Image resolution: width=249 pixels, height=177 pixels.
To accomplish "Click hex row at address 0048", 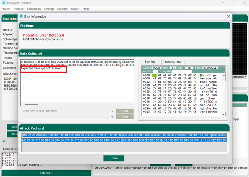I will coord(180,102).
